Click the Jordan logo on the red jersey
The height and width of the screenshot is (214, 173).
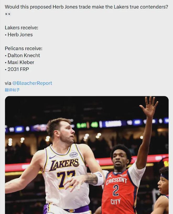pos(110,176)
